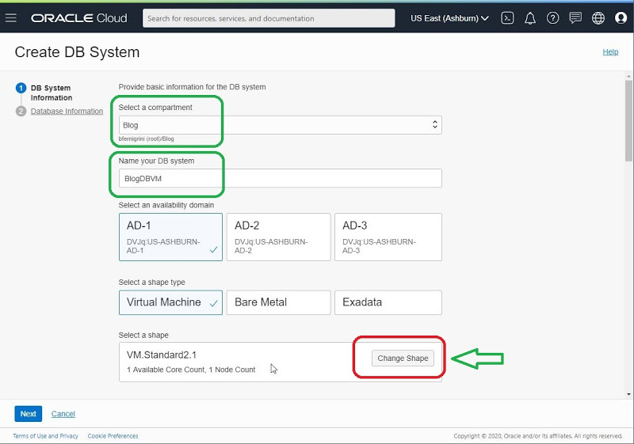Click the scrollbar up arrow

(x=628, y=76)
